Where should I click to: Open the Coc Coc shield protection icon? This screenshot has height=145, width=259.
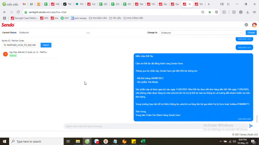coord(217,12)
